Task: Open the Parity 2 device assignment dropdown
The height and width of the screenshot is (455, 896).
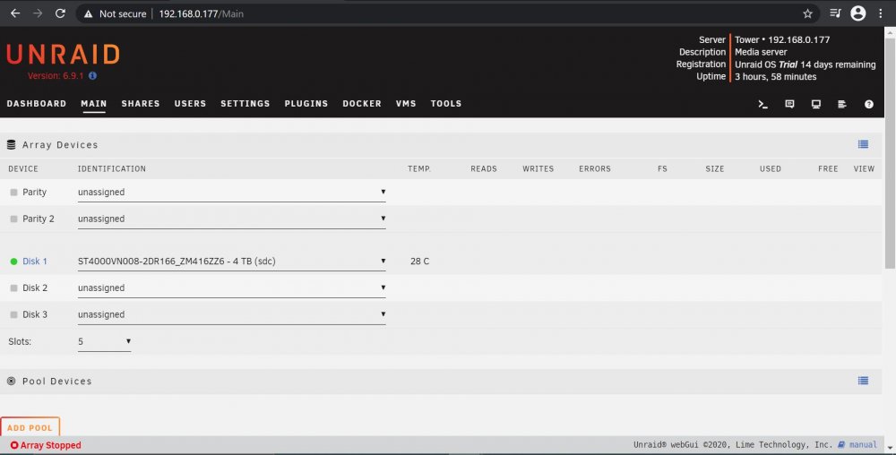Action: [x=231, y=219]
